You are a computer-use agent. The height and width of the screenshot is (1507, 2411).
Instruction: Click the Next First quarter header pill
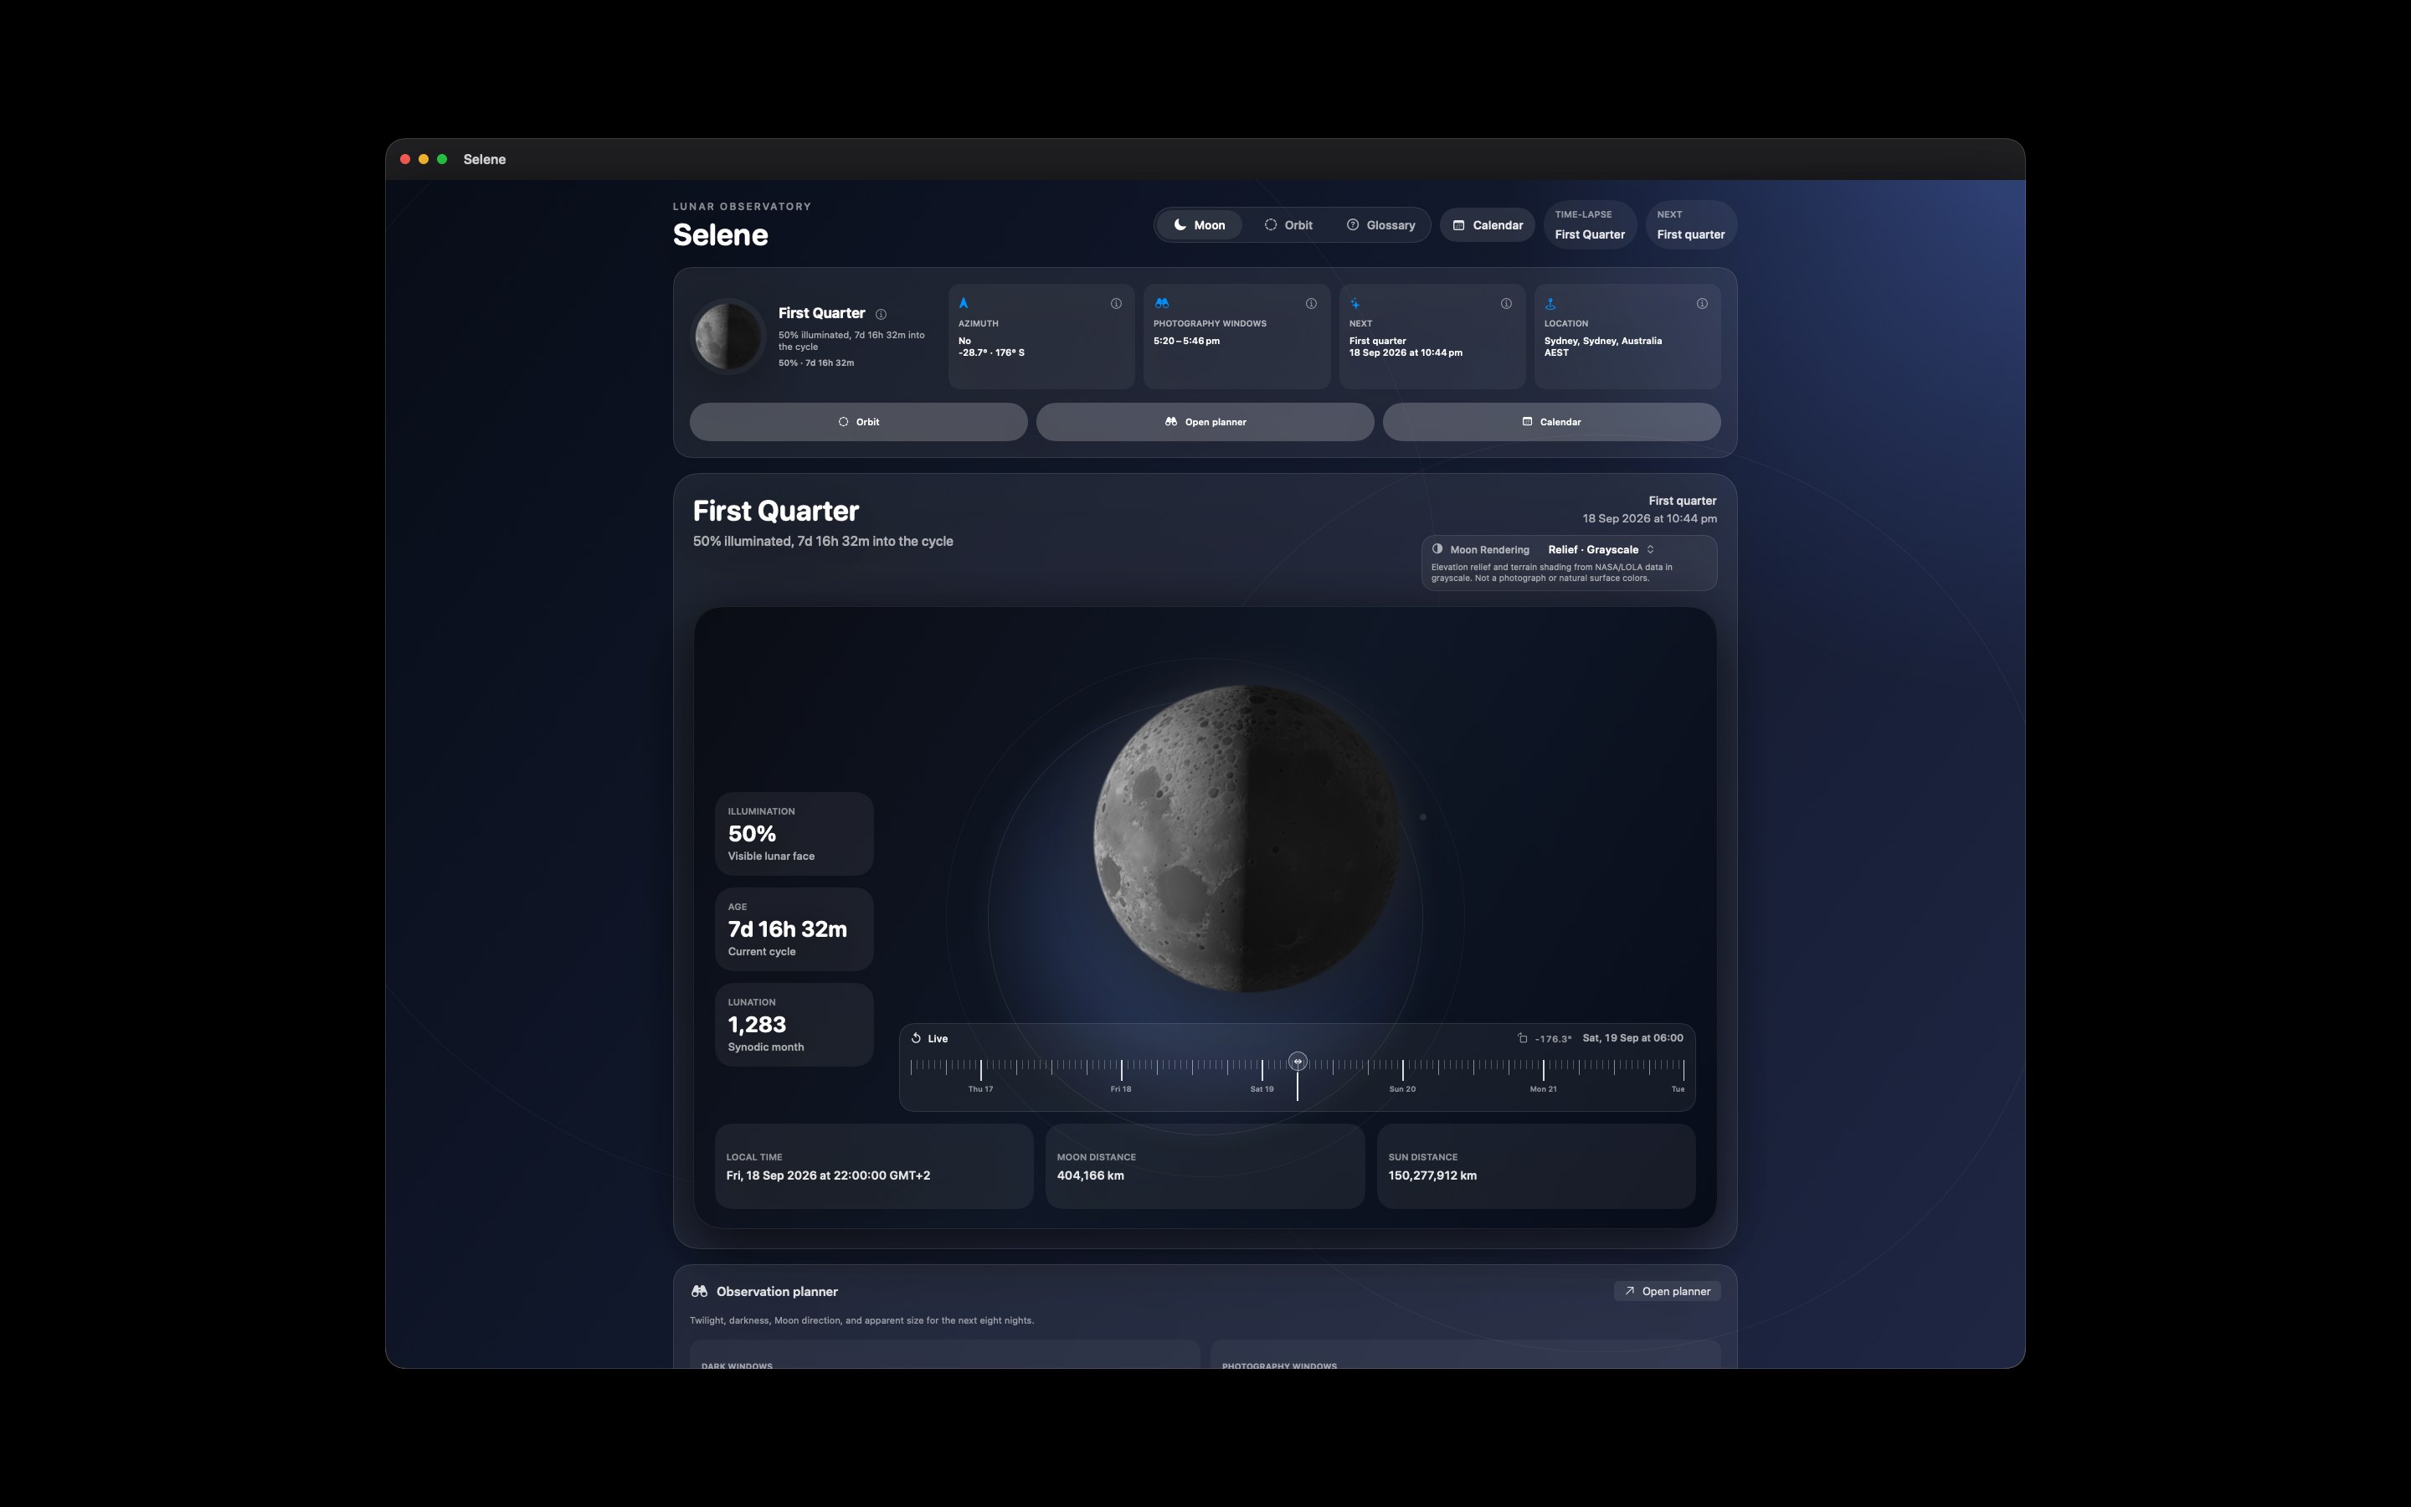pyautogui.click(x=1691, y=224)
